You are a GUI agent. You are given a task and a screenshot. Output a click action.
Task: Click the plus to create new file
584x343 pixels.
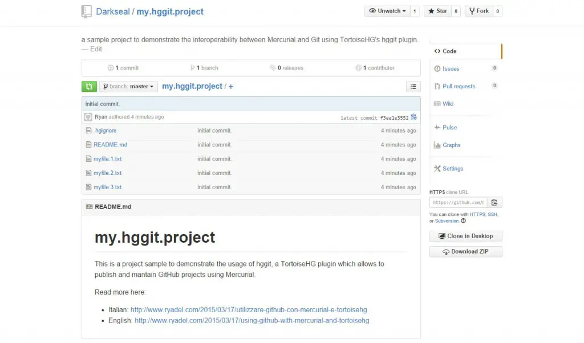click(x=231, y=87)
